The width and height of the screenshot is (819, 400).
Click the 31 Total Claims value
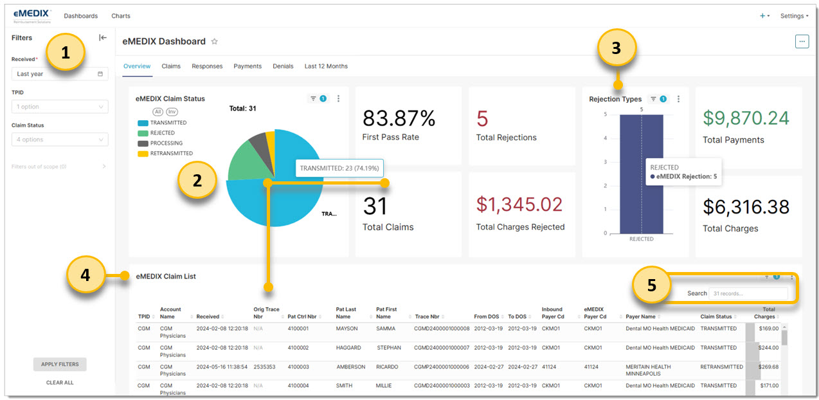point(375,206)
